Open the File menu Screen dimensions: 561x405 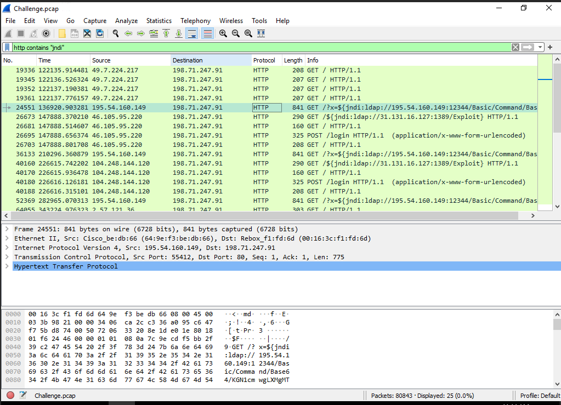click(x=10, y=21)
